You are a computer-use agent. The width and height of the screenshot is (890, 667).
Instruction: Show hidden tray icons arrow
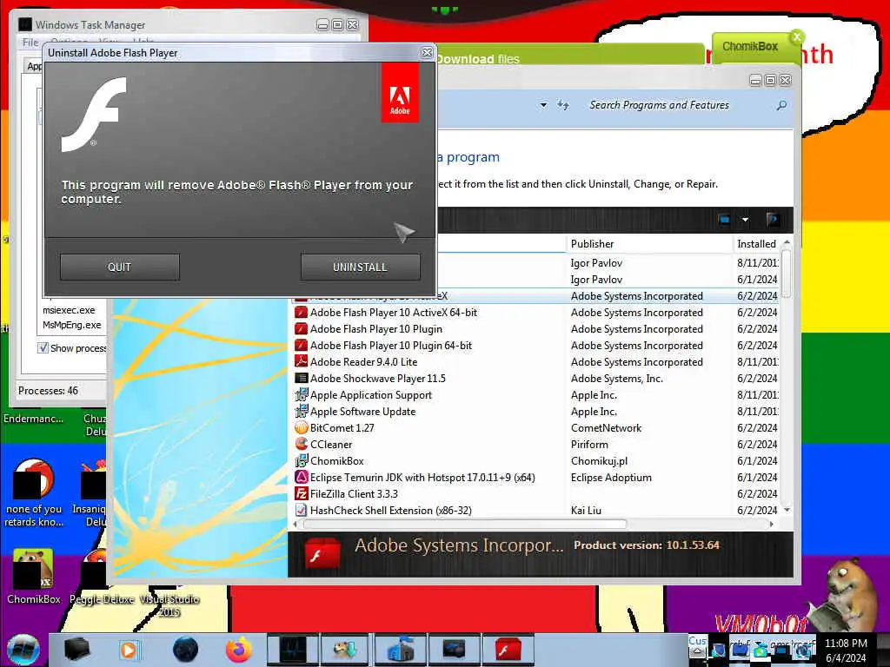698,653
